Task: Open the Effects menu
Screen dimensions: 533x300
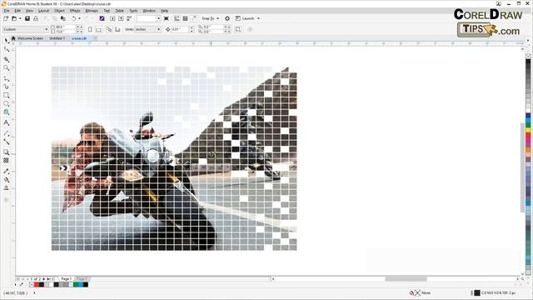Action: click(75, 11)
